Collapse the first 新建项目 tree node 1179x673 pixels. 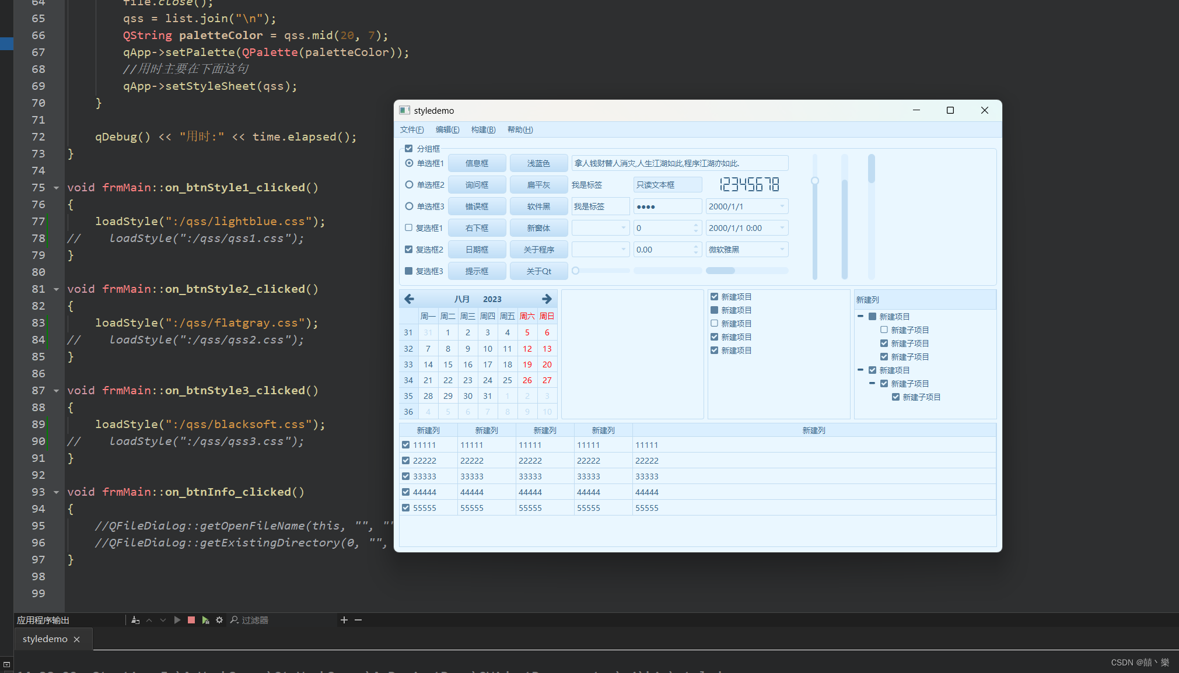click(860, 316)
